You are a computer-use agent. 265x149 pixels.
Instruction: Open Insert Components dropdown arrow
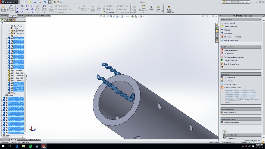[143, 13]
